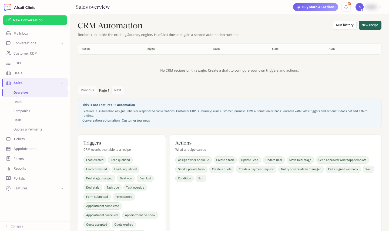This screenshot has height=231, width=389.
Task: Click the Collapse label in sidebar
Action: pos(17,226)
